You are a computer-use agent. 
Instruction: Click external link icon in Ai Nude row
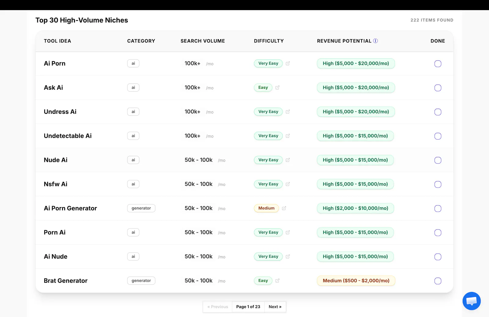288,257
